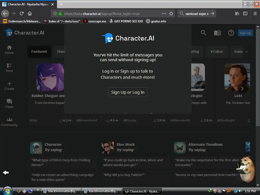
Task: Select Create in the sidebar
Action: point(9,86)
